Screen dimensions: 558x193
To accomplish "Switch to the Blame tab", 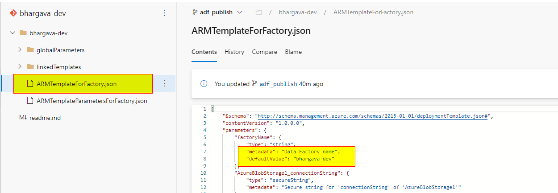I will pos(293,52).
